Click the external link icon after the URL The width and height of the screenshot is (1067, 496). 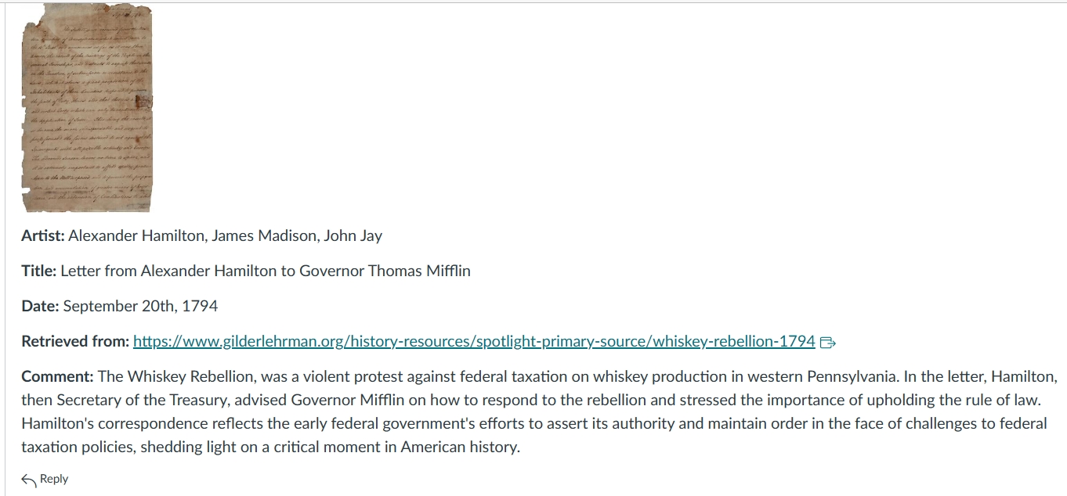pos(828,342)
